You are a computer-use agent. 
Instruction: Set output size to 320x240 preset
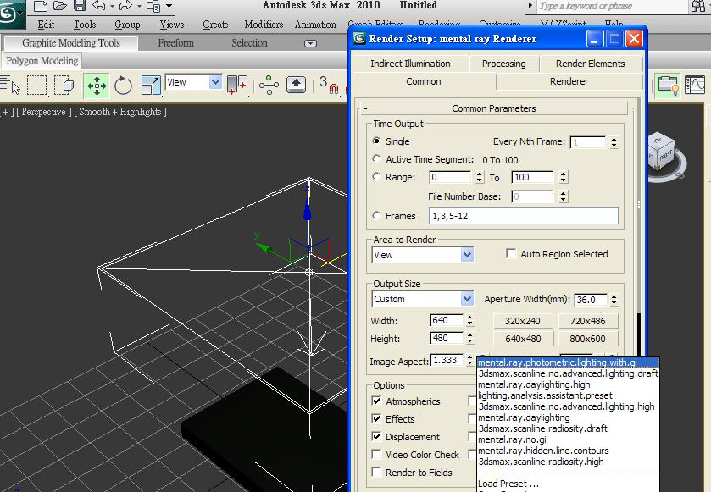coord(522,321)
